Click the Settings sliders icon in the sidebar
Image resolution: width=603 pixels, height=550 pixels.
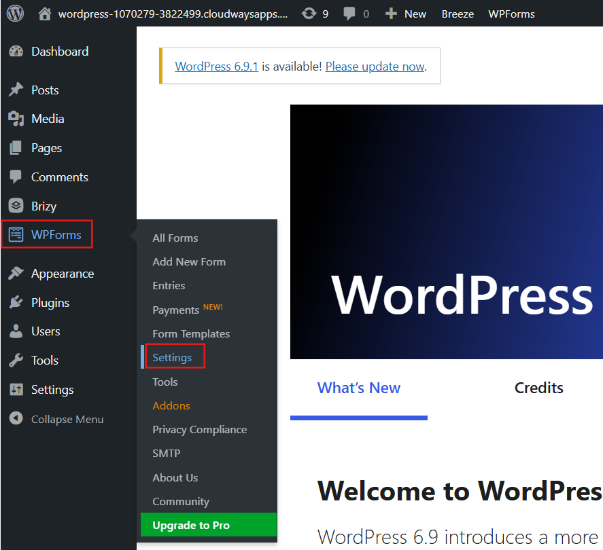click(x=16, y=390)
